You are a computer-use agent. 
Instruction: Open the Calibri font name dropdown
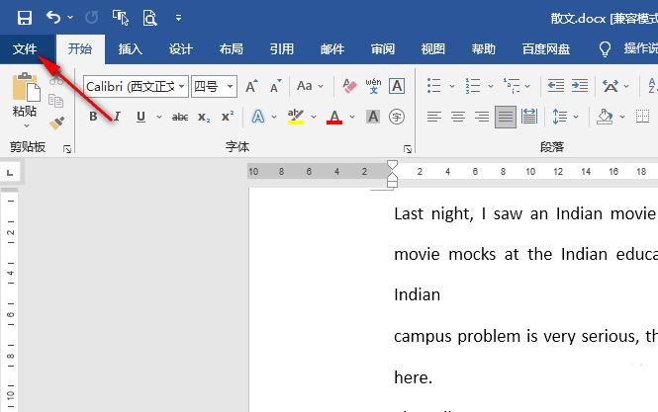(x=181, y=87)
